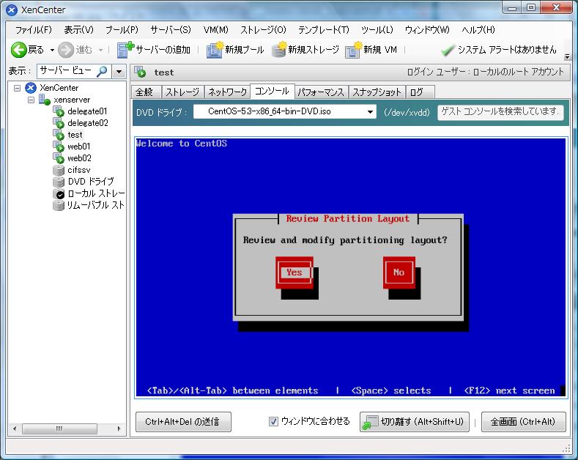The image size is (578, 460).
Task: Switch to the ネットワーク tab
Action: point(227,92)
